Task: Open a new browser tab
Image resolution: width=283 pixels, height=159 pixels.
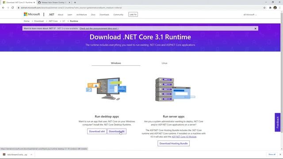Action: tap(75, 3)
